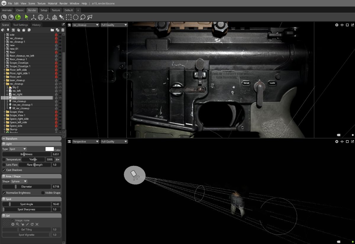Reload gel image with refresh icon

pyautogui.click(x=32, y=224)
